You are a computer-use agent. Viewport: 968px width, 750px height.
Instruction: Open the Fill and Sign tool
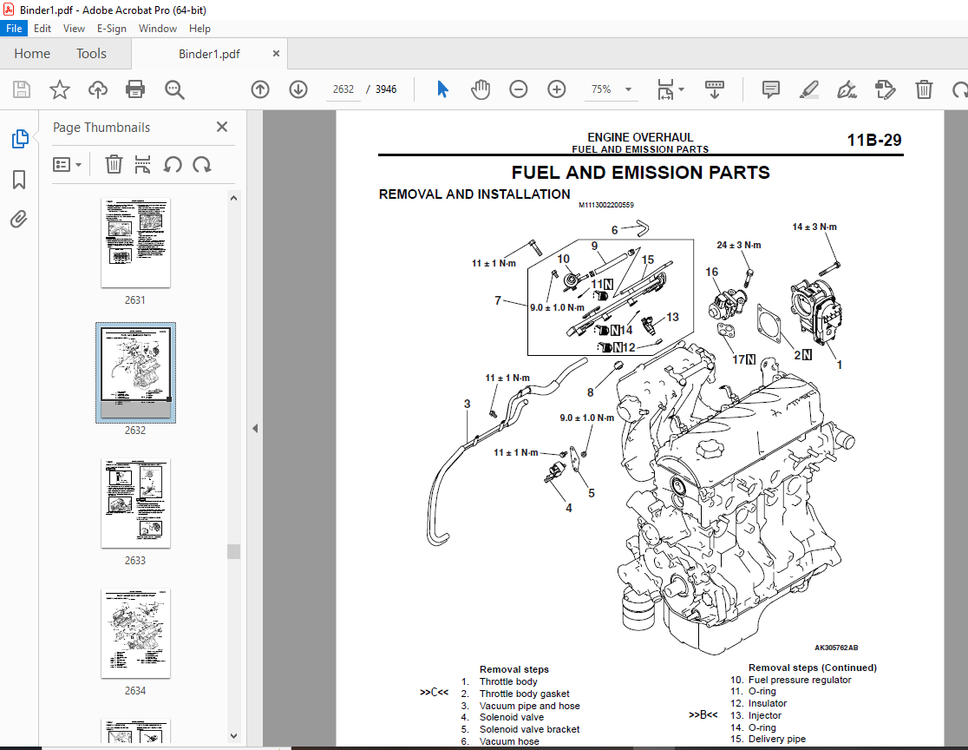point(847,89)
